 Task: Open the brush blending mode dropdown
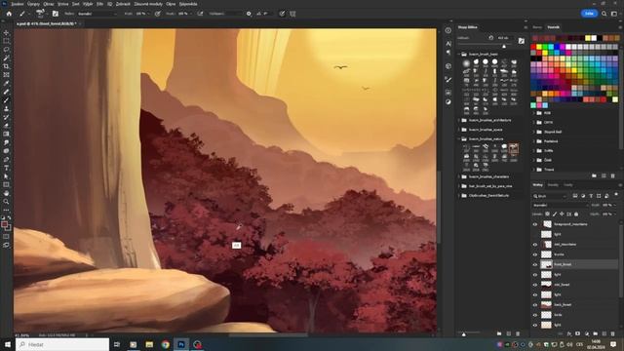click(x=97, y=14)
